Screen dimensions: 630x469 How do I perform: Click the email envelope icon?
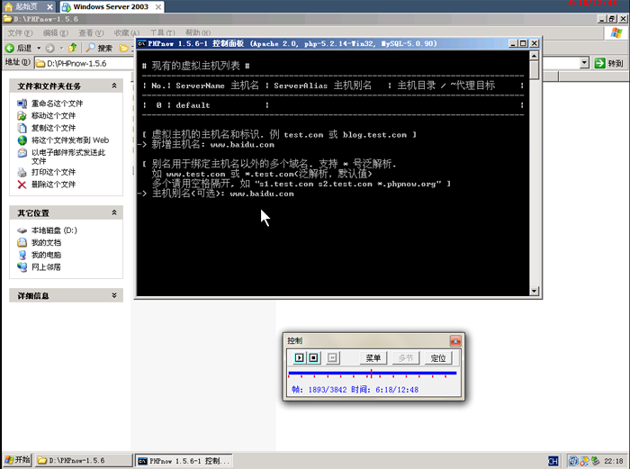coord(22,153)
